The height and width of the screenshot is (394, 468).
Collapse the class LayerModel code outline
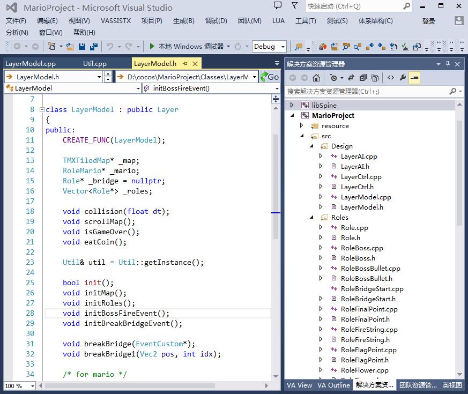coord(42,109)
